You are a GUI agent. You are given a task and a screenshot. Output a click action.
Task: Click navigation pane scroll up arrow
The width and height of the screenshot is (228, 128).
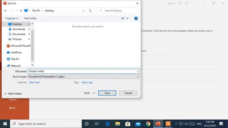point(32,24)
